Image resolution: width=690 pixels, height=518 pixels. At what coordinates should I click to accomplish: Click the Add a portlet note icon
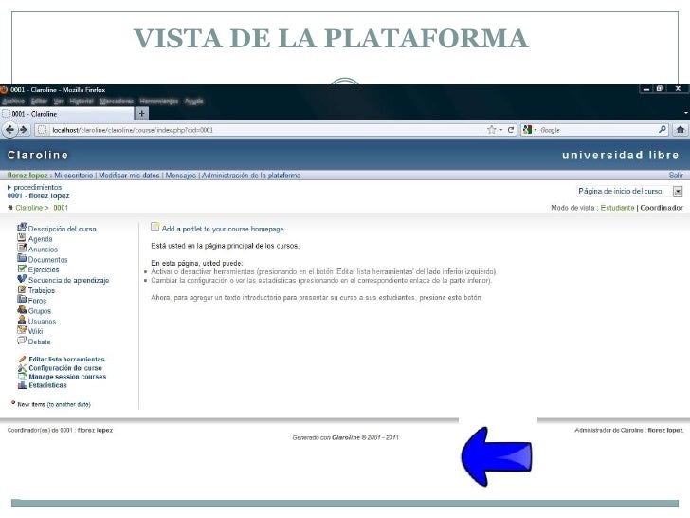click(154, 227)
